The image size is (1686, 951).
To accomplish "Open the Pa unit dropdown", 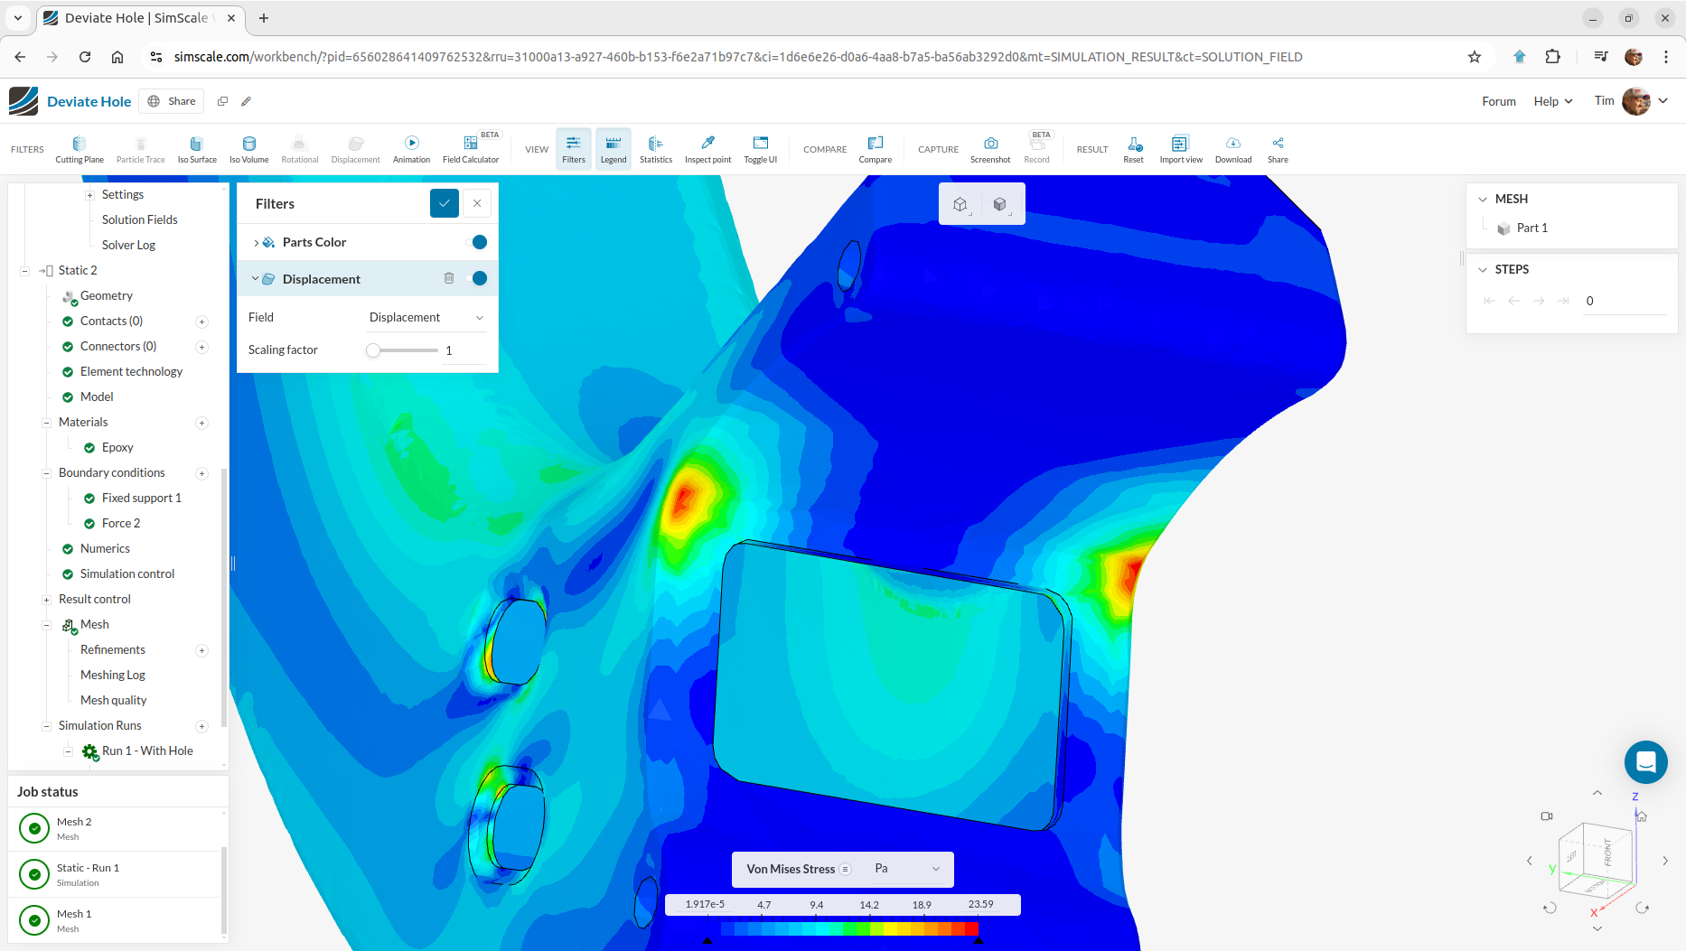I will [907, 869].
